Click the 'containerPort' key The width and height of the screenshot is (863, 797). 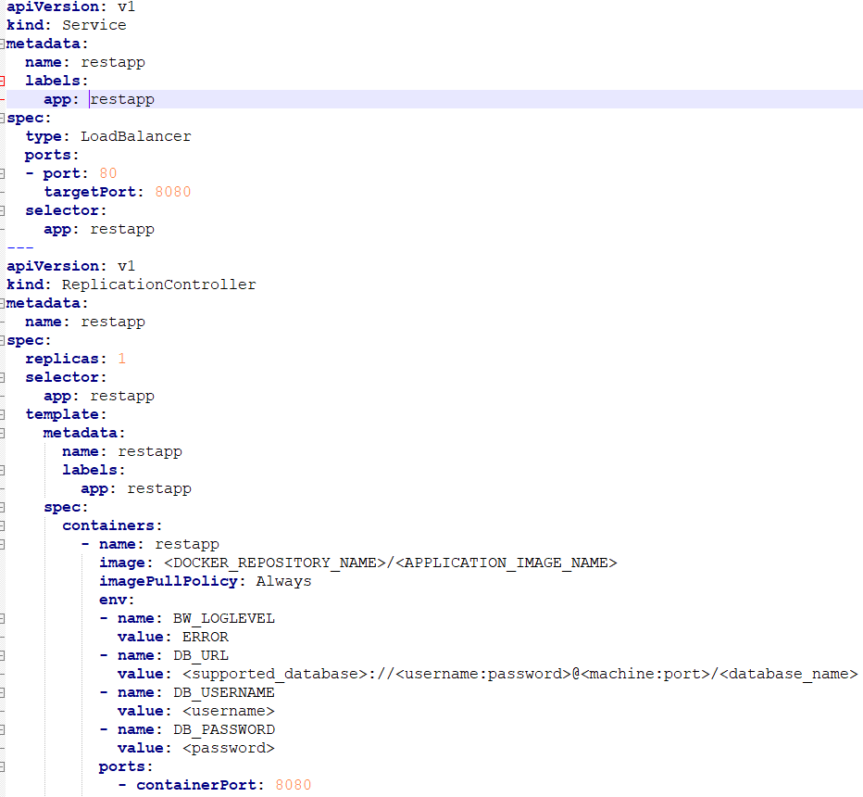pyautogui.click(x=196, y=786)
